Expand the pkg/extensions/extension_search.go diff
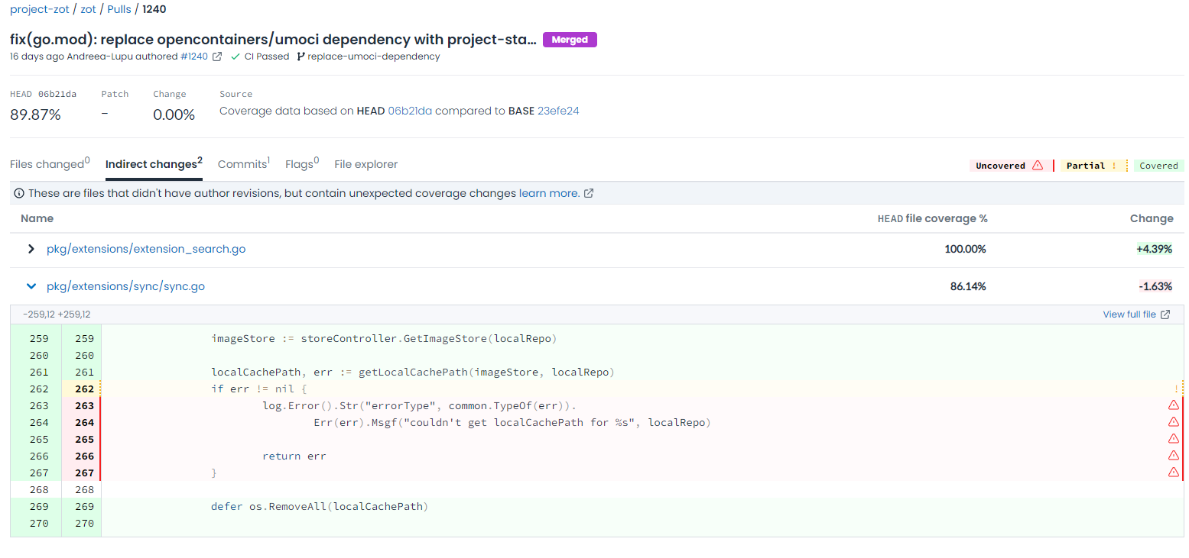The width and height of the screenshot is (1189, 558). coord(31,249)
